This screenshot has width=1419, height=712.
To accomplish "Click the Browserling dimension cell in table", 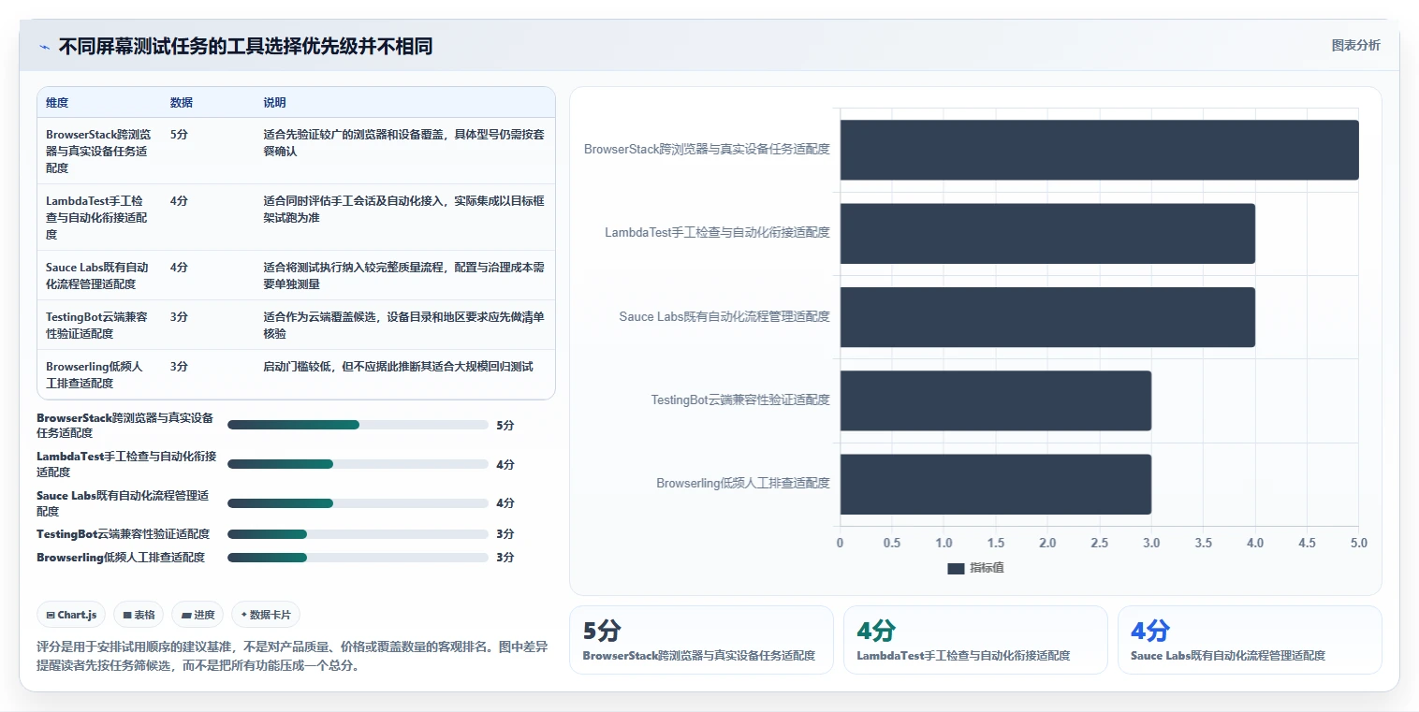I will 98,375.
